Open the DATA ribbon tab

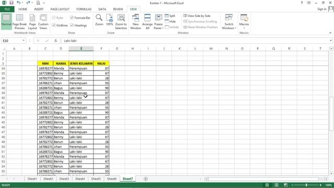102,9
